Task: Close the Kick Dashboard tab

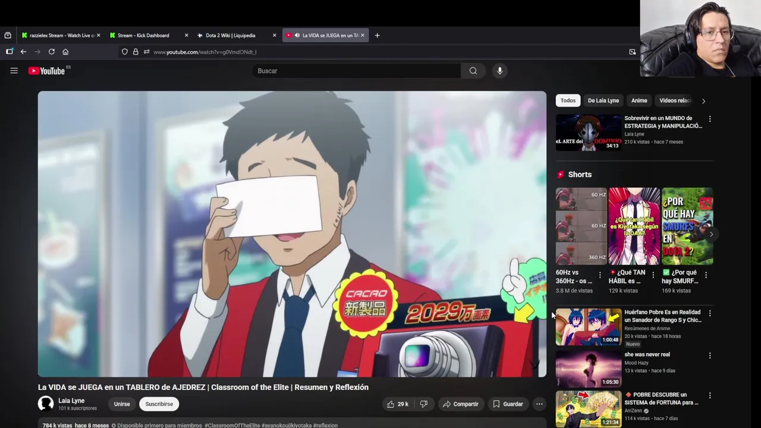Action: (x=186, y=35)
